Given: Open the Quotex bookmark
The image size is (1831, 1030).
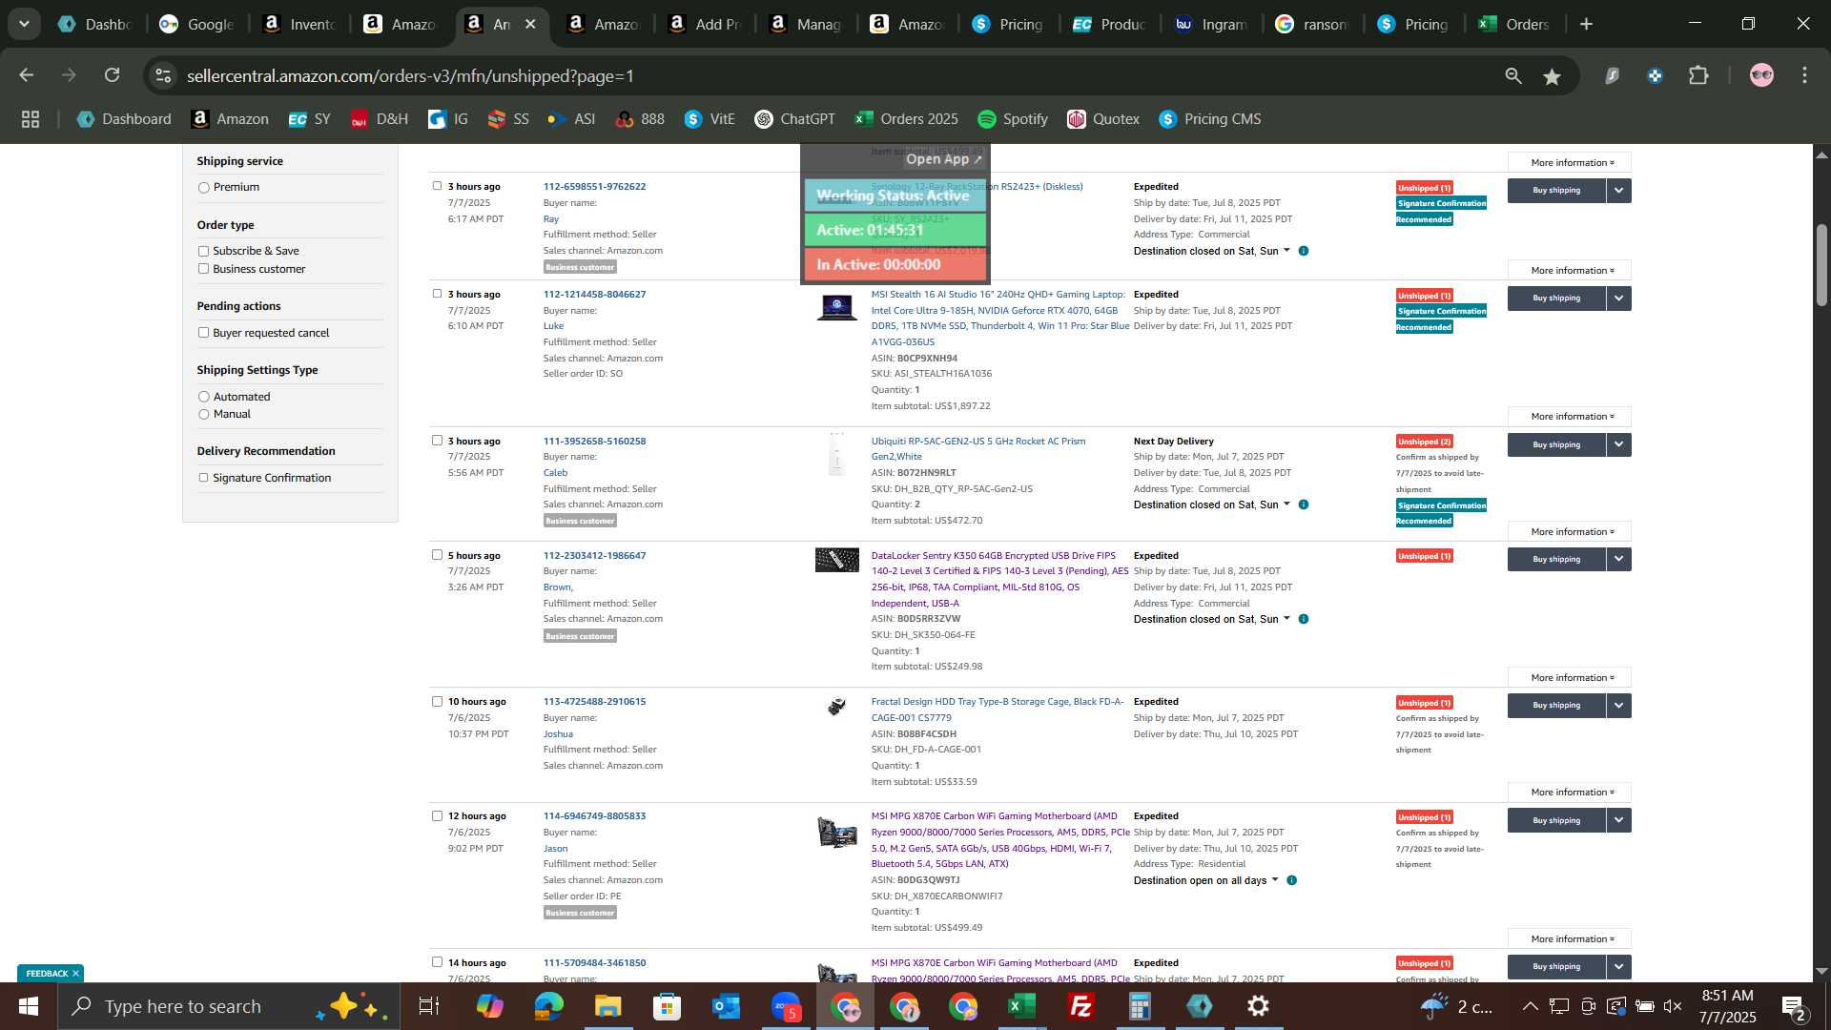Looking at the screenshot, I should pyautogui.click(x=1103, y=119).
